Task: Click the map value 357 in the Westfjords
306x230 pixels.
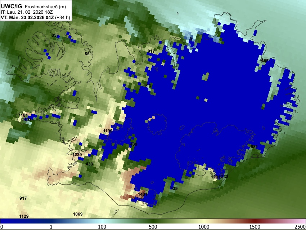Action: tap(55, 35)
